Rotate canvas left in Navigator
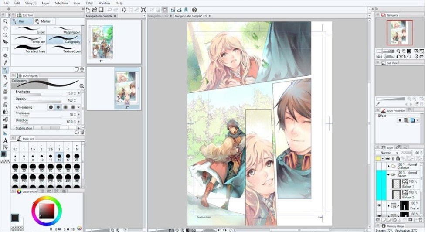The image size is (425, 232). click(x=398, y=56)
